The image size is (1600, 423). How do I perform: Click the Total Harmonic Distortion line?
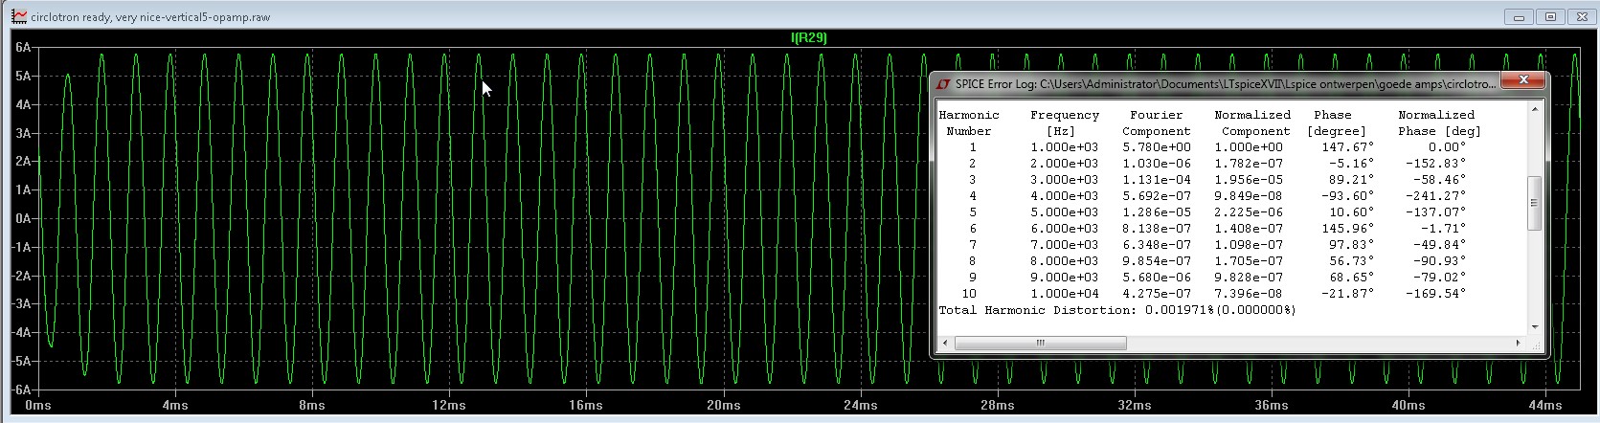[x=1116, y=310]
